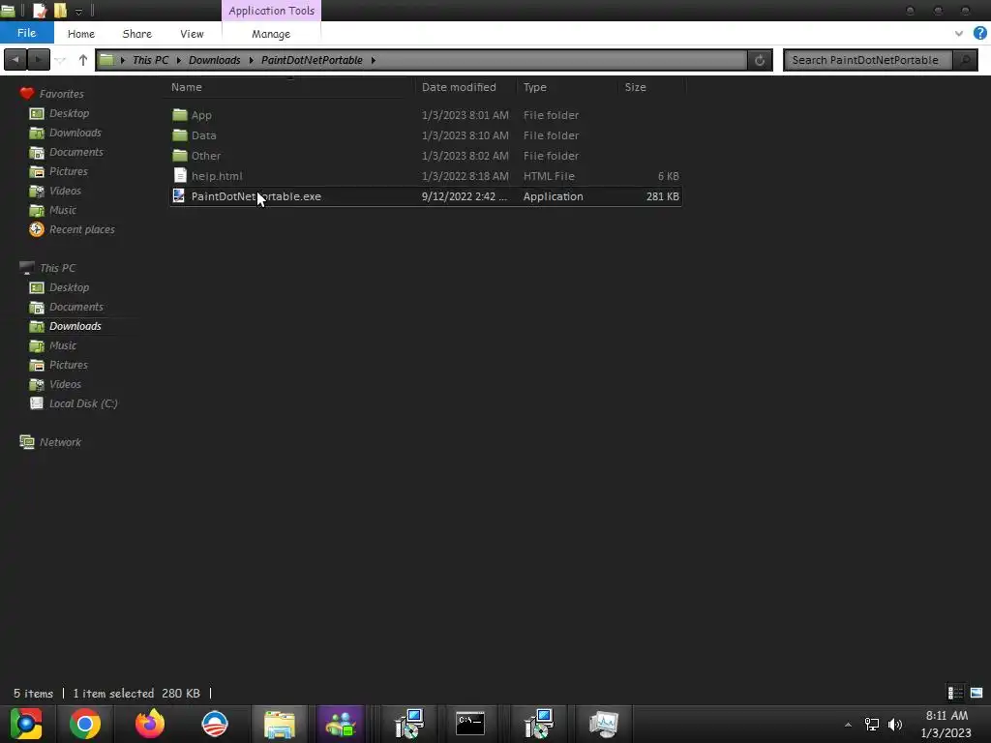Switch to the View ribbon tab
This screenshot has height=743, width=991.
pos(192,34)
